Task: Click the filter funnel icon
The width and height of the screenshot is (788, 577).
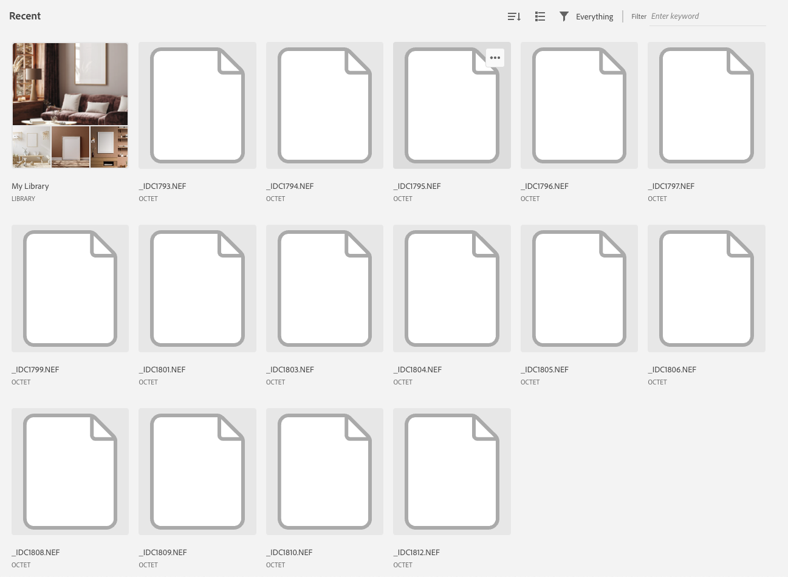Action: (564, 16)
